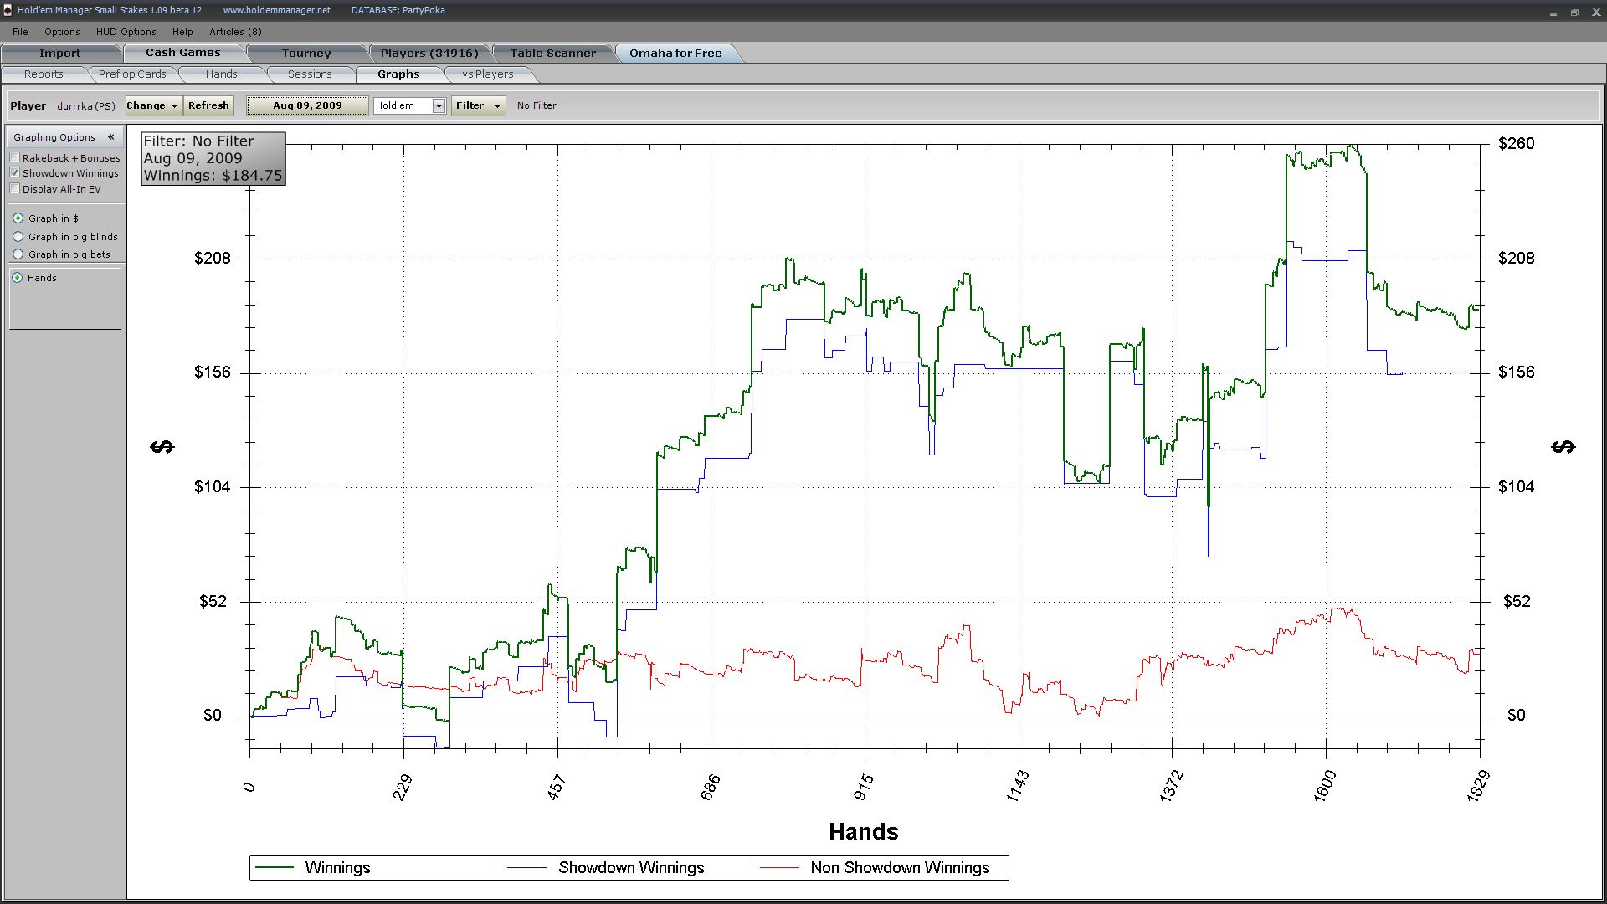The image size is (1607, 904).
Task: Switch to the Table Scanner tab
Action: [x=552, y=53]
